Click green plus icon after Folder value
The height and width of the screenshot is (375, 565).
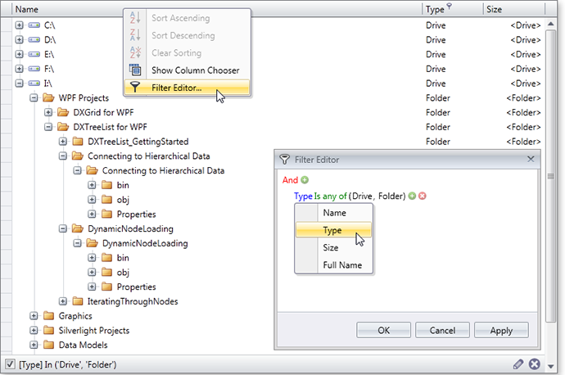click(x=412, y=197)
